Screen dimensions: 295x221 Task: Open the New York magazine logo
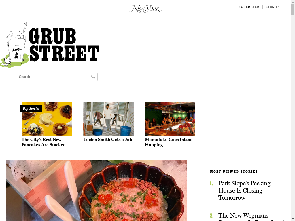pyautogui.click(x=145, y=9)
